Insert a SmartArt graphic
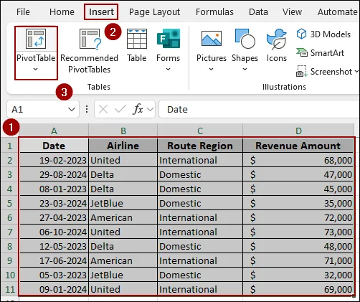 tap(321, 52)
